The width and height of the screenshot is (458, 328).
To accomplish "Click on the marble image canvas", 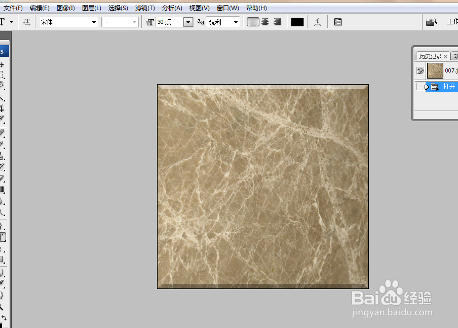I will tap(263, 187).
